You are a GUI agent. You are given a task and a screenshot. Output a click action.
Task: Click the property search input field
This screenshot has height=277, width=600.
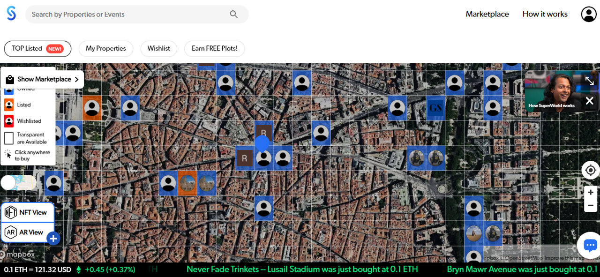pos(127,15)
